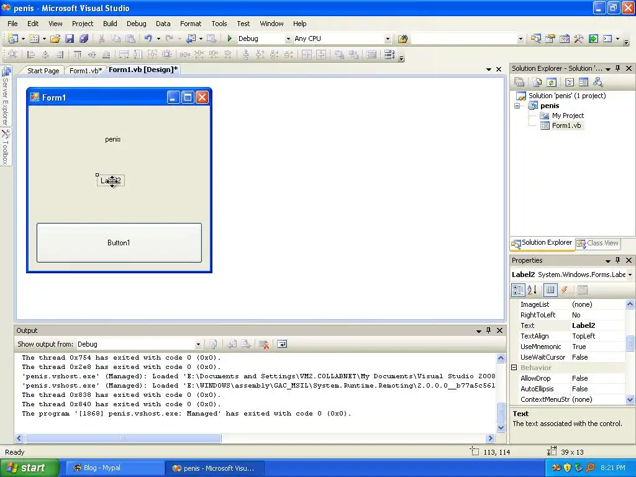Click the Align to Grid layout icon

tap(12, 55)
